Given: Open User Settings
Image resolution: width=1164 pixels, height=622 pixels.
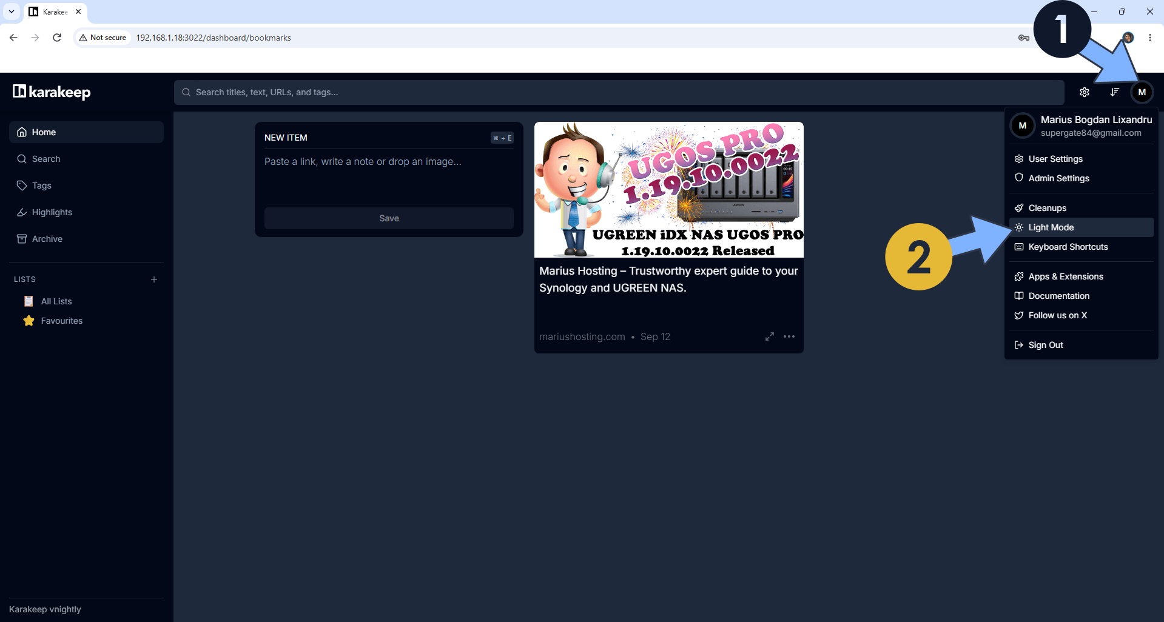Looking at the screenshot, I should [x=1082, y=159].
